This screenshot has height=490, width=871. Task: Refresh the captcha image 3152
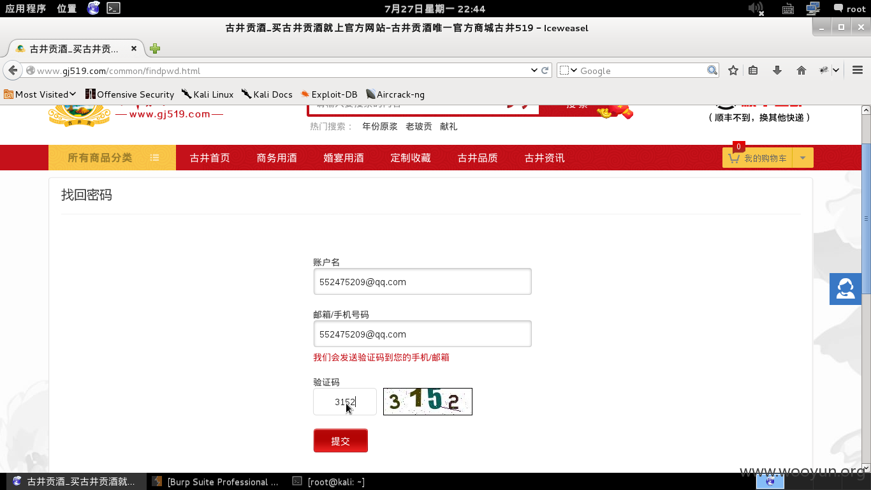(x=428, y=401)
